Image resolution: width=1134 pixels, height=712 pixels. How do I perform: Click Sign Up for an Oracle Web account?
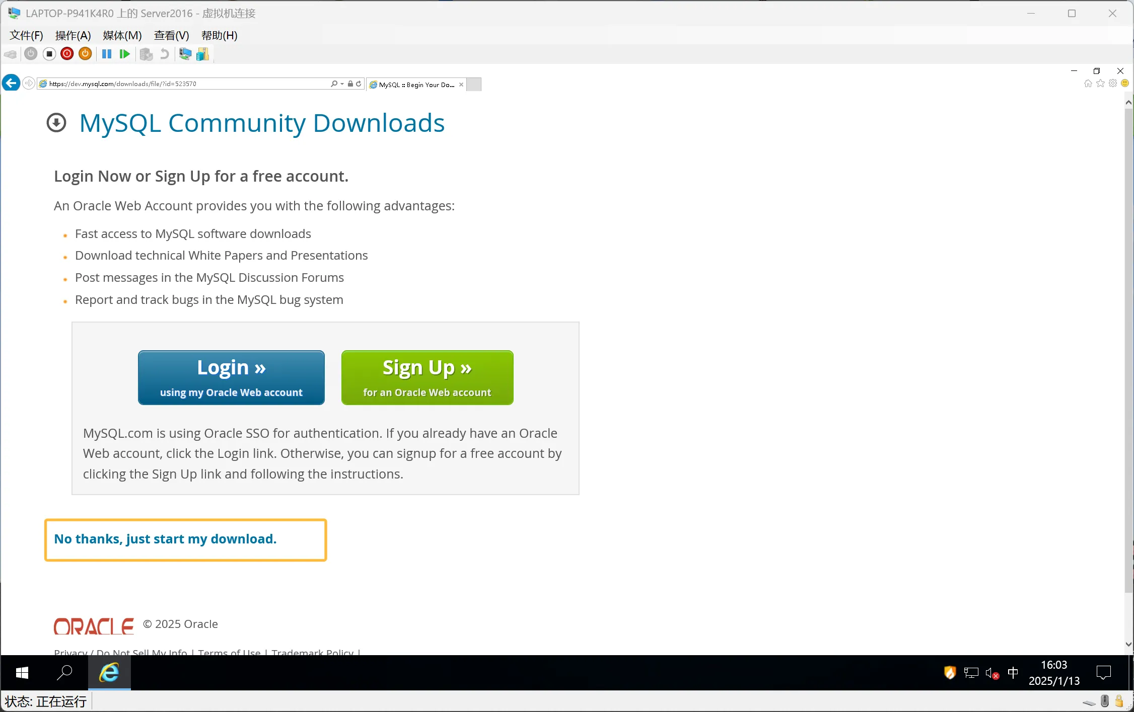point(427,377)
